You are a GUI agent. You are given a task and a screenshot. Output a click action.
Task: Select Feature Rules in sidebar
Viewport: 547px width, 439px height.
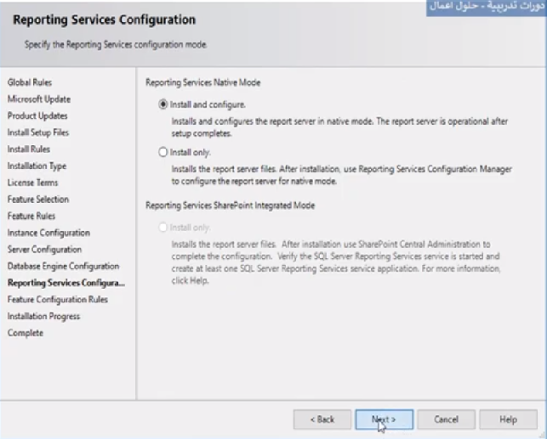31,216
